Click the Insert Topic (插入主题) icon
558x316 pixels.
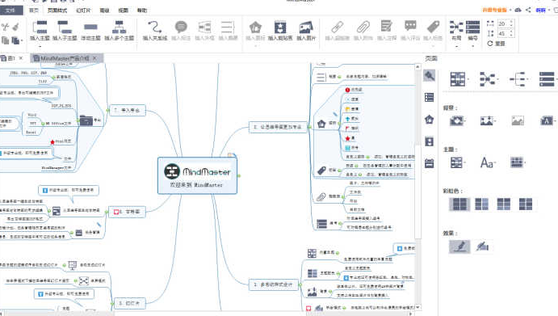(40, 27)
